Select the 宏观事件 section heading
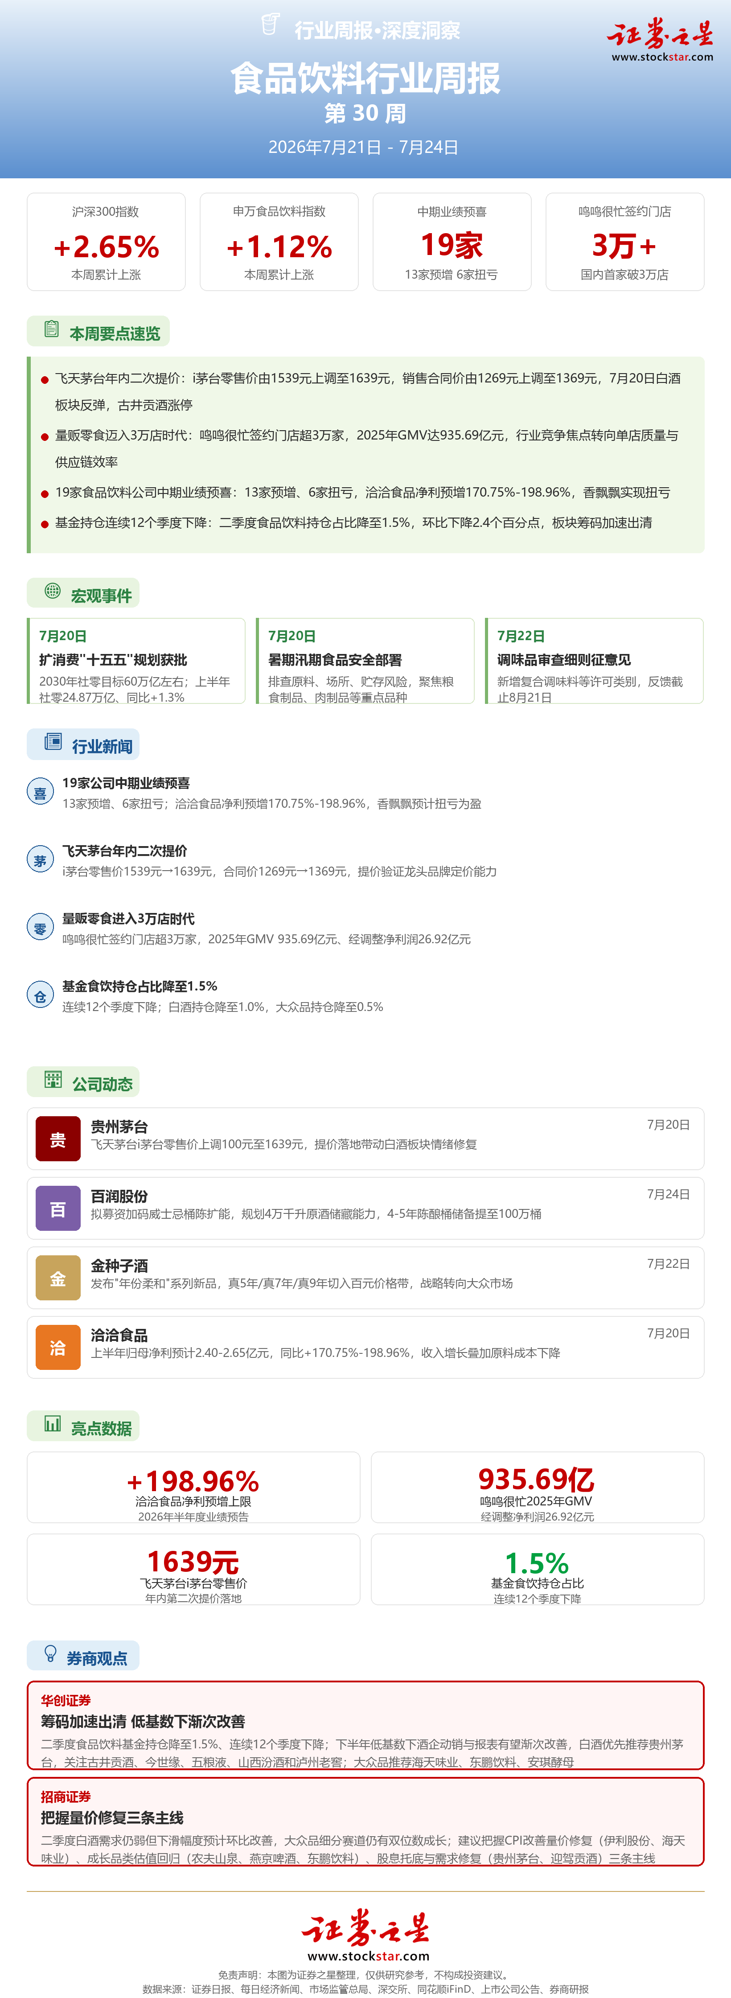The width and height of the screenshot is (731, 1998). click(x=102, y=596)
